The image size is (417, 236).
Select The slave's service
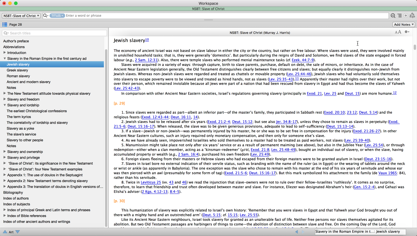pos(21,134)
